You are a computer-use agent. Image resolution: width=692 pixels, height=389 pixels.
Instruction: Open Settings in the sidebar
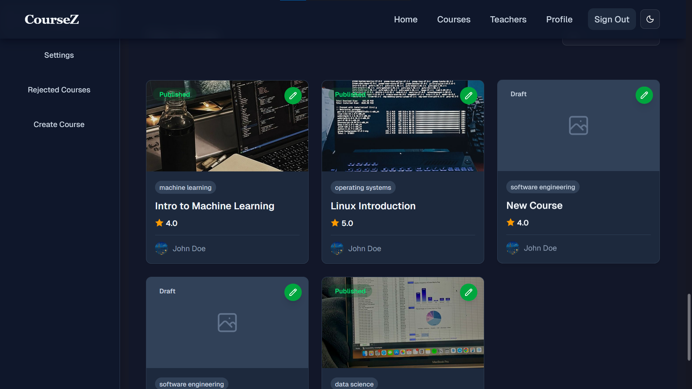point(59,55)
